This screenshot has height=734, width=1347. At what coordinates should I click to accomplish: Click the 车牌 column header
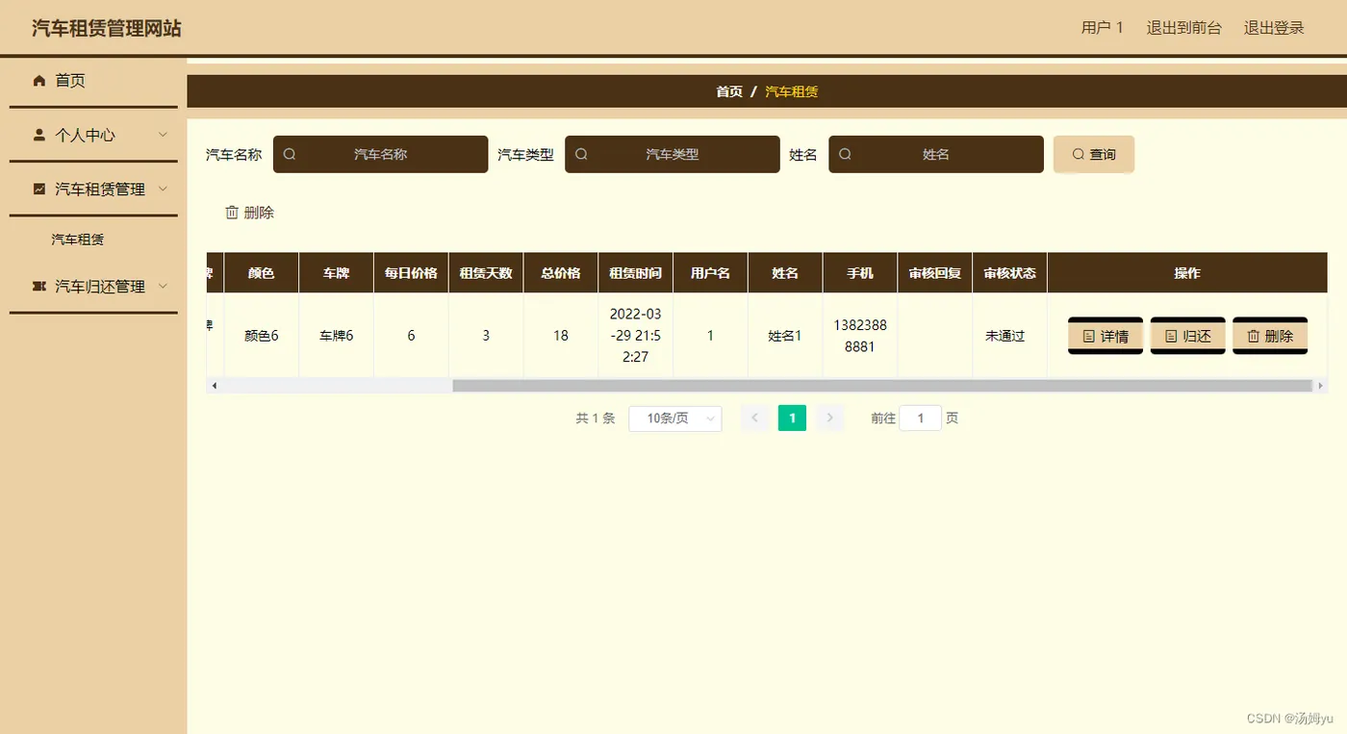pyautogui.click(x=337, y=273)
